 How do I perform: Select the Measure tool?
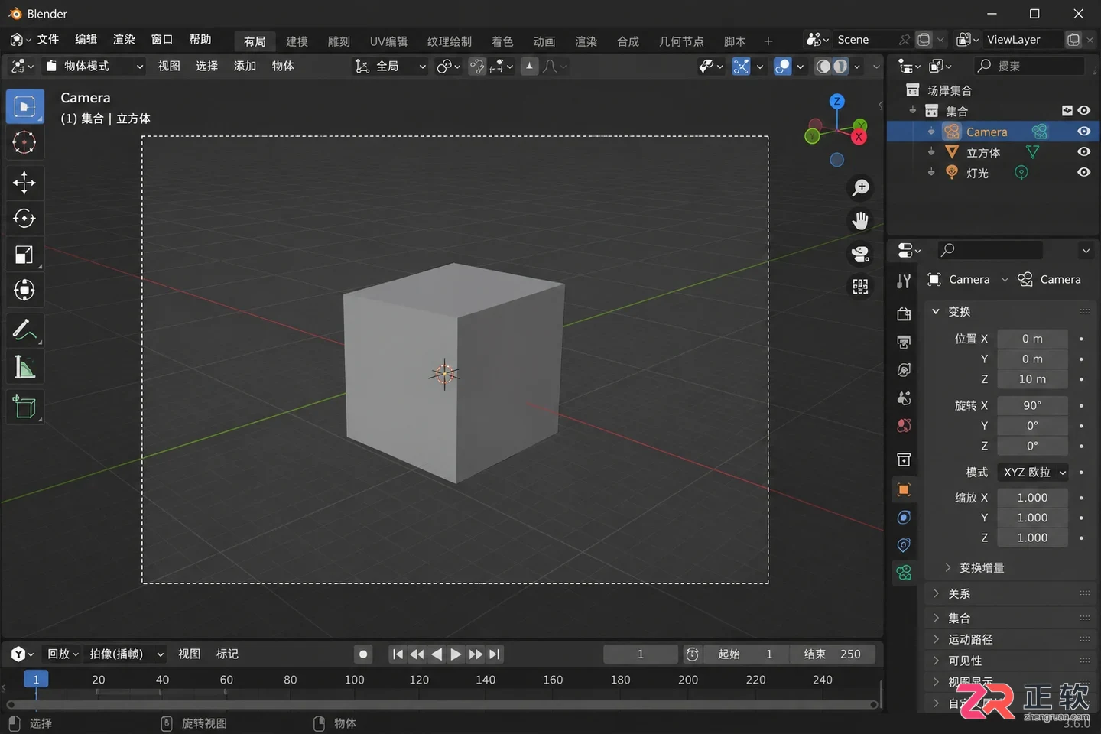click(x=24, y=367)
